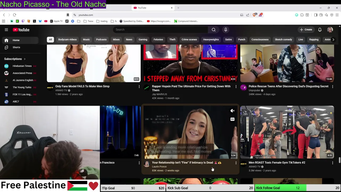
Task: Select the Mixes filter chip
Action: (116, 39)
